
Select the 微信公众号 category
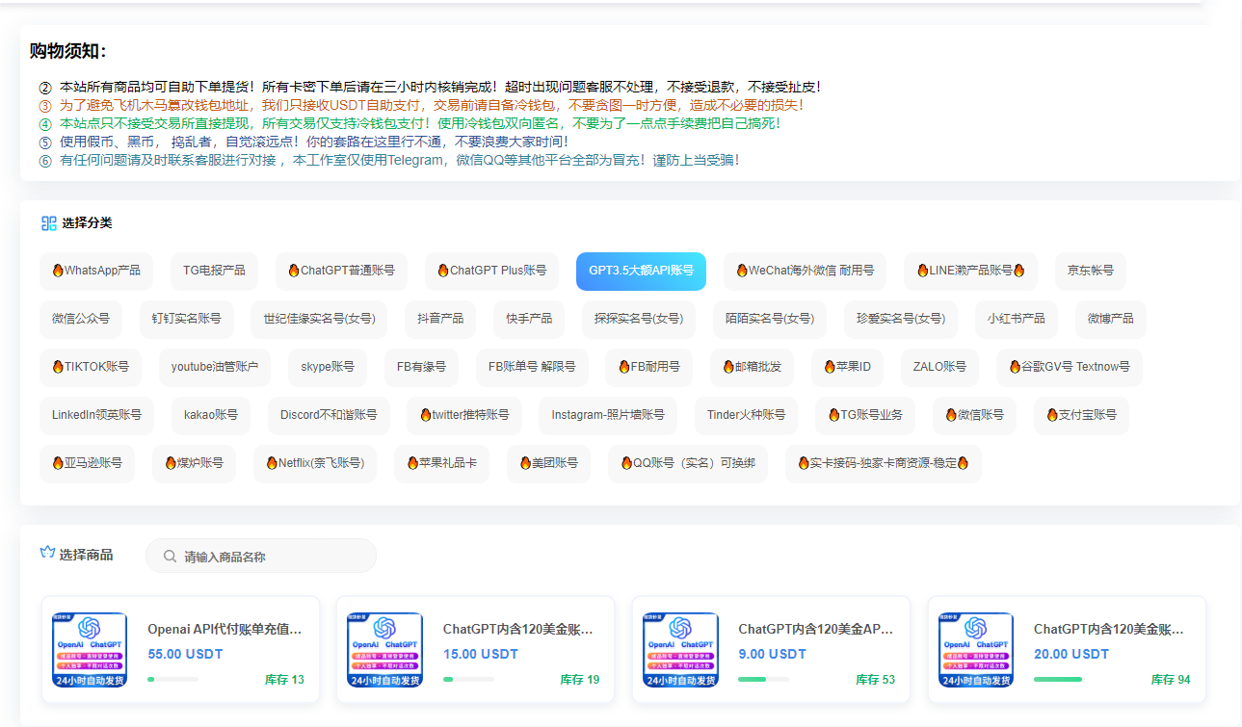point(81,320)
